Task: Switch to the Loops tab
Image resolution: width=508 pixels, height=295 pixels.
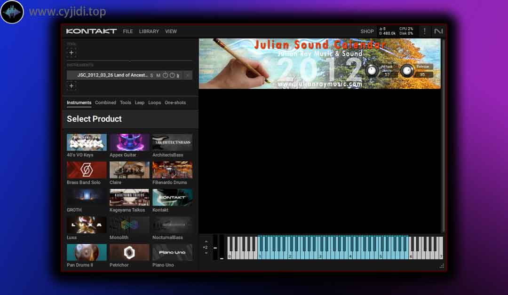Action: click(x=155, y=102)
